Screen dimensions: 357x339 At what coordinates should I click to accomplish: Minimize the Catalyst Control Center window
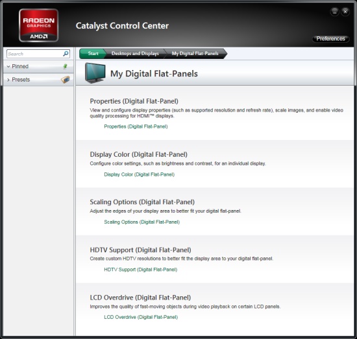pos(334,12)
